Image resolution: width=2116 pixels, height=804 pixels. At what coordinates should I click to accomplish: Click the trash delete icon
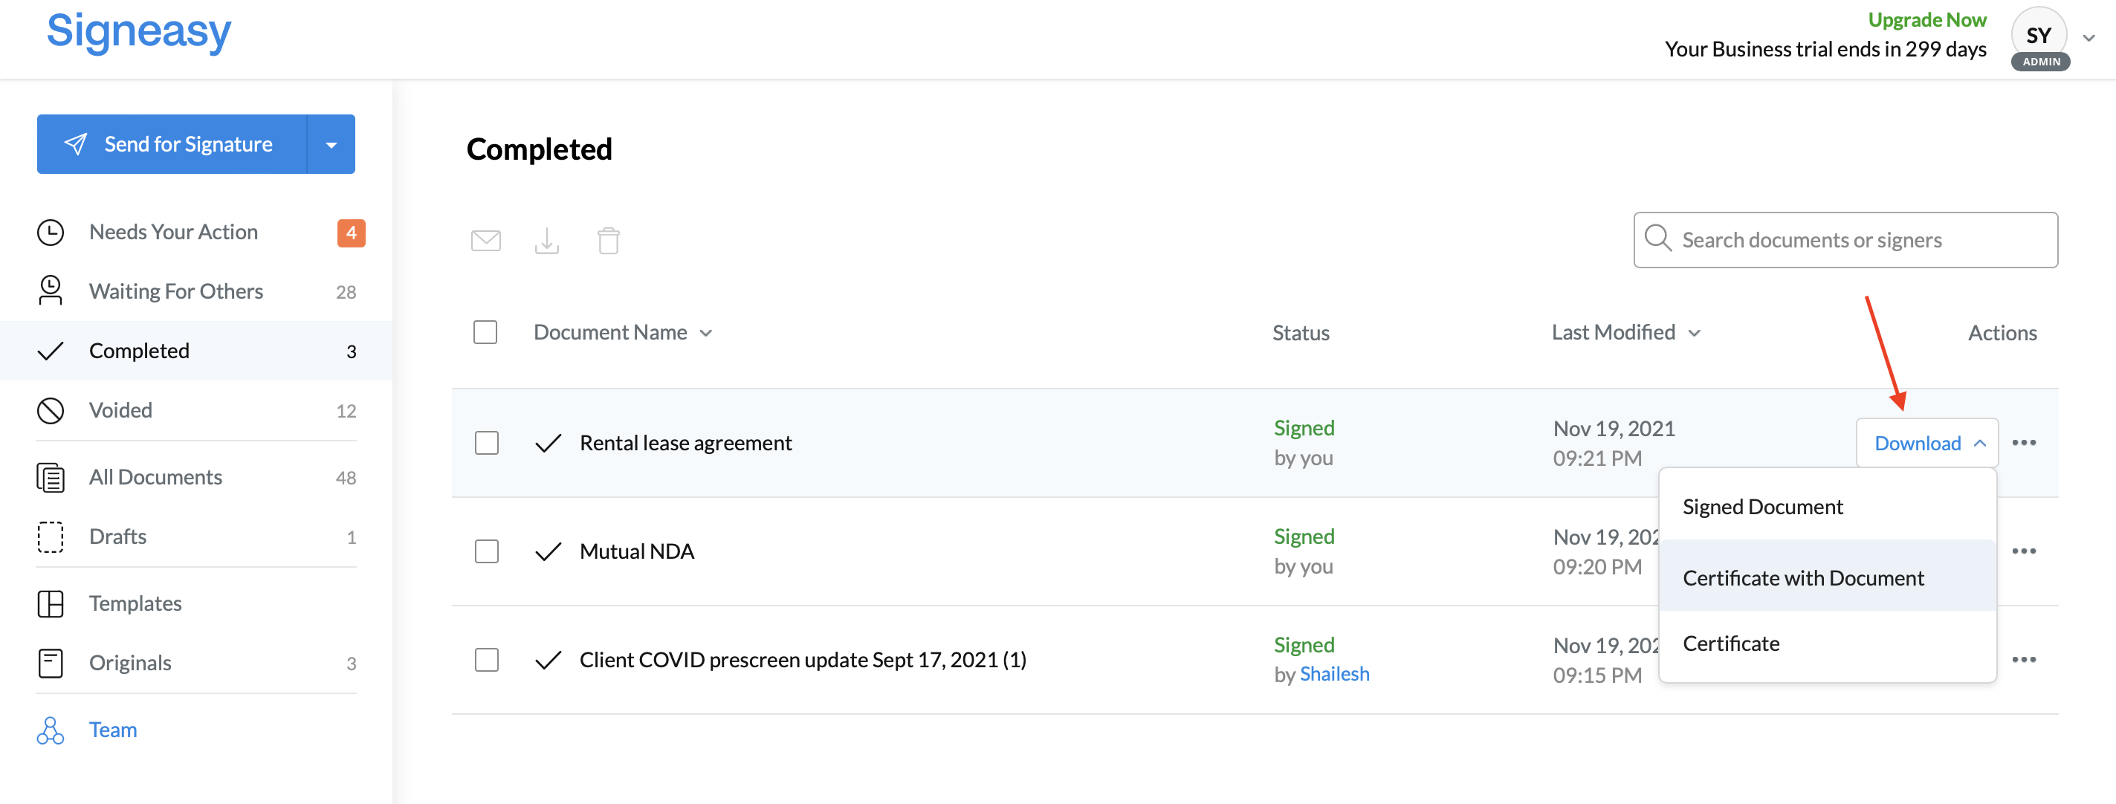pos(609,241)
